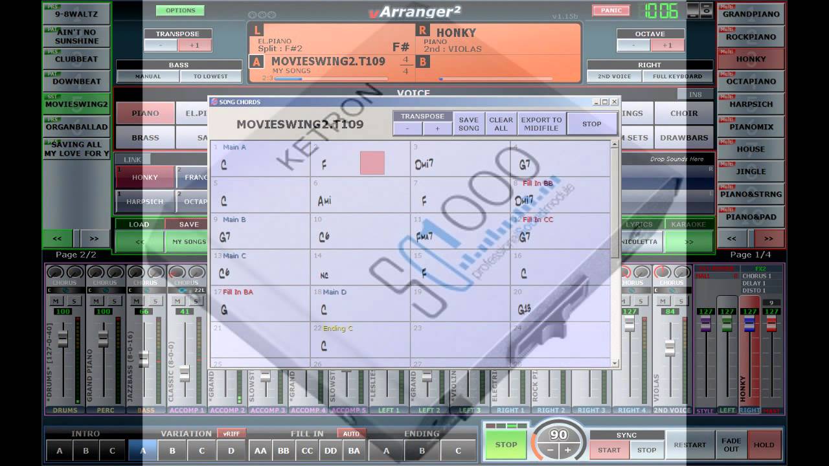The width and height of the screenshot is (829, 466).
Task: Select CHOIR voice category
Action: click(x=684, y=113)
